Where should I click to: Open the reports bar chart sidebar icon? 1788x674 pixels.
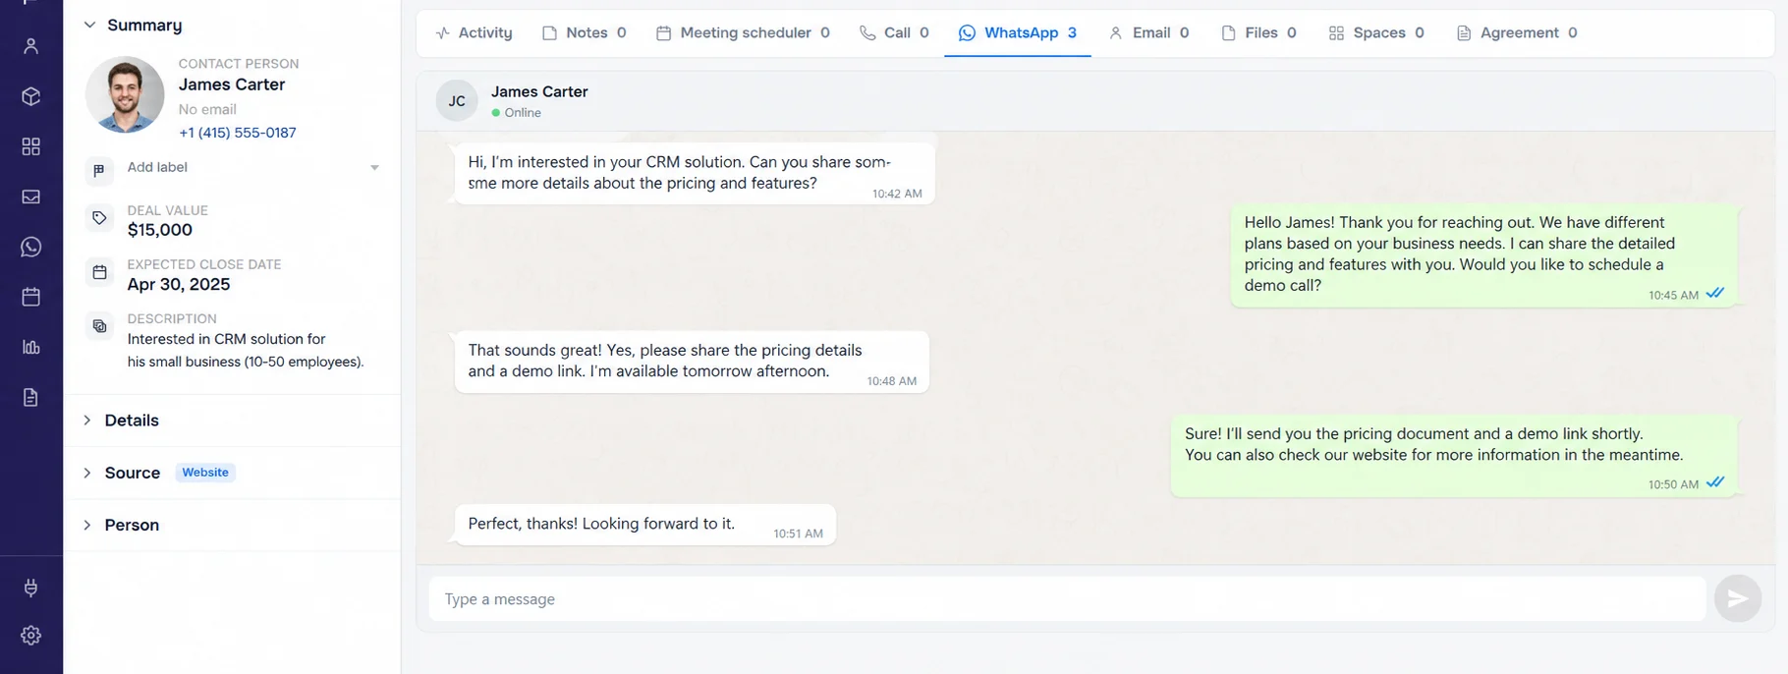point(31,347)
